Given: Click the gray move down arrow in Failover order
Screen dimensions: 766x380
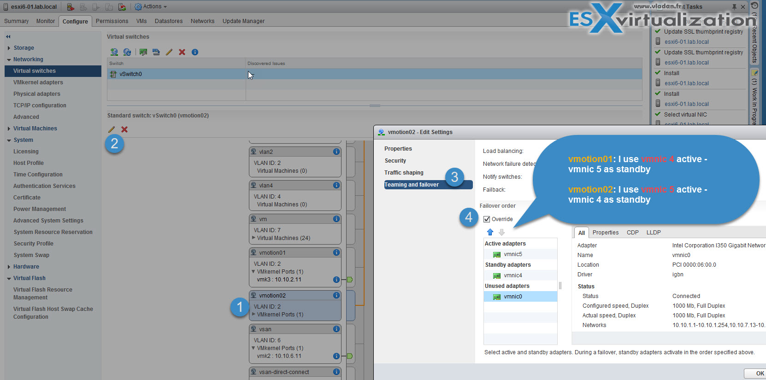Looking at the screenshot, I should click(501, 232).
